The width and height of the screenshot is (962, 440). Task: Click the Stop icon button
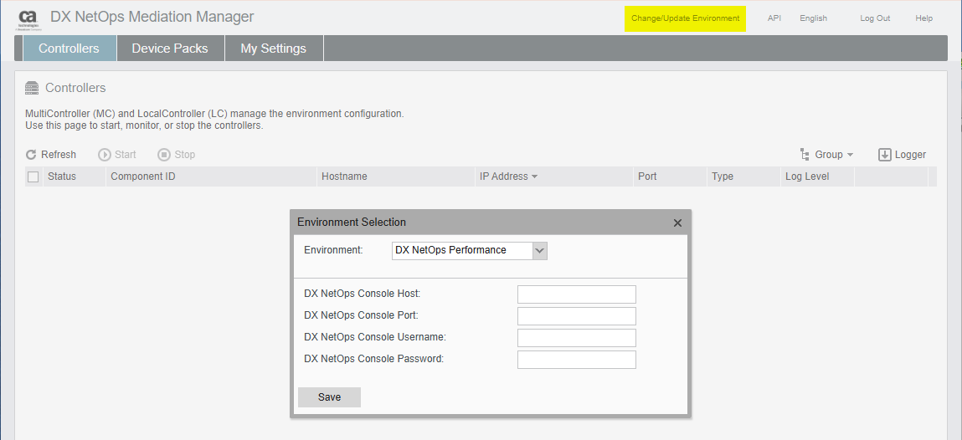coord(164,155)
